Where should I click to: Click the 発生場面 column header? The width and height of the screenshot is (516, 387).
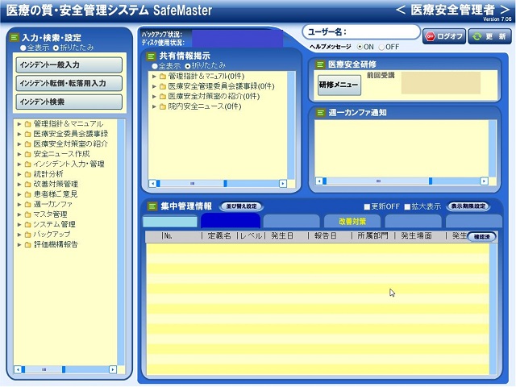pyautogui.click(x=416, y=236)
